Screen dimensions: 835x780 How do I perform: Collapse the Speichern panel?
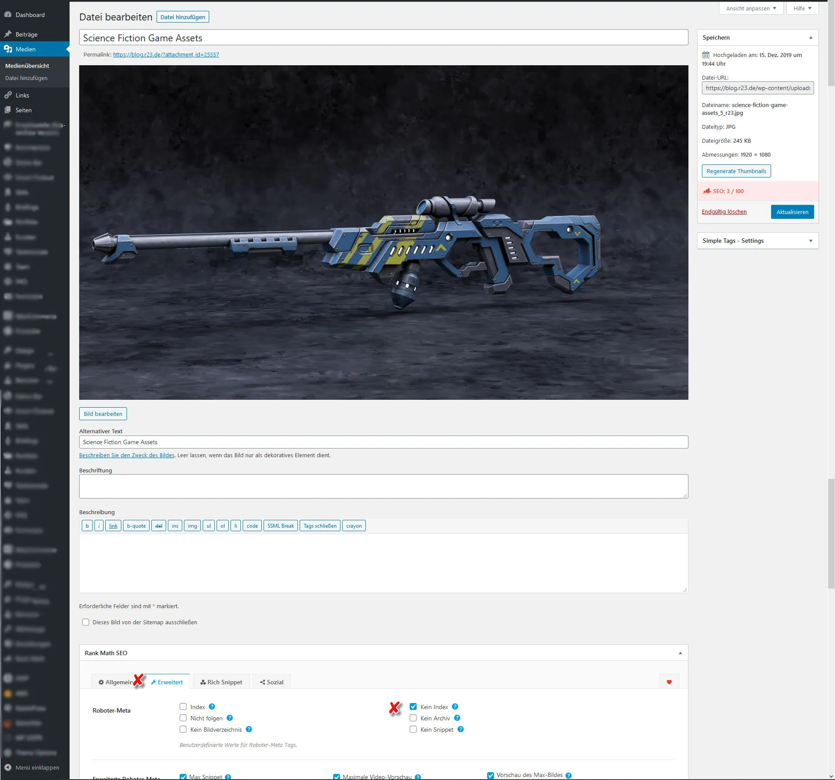coord(811,37)
